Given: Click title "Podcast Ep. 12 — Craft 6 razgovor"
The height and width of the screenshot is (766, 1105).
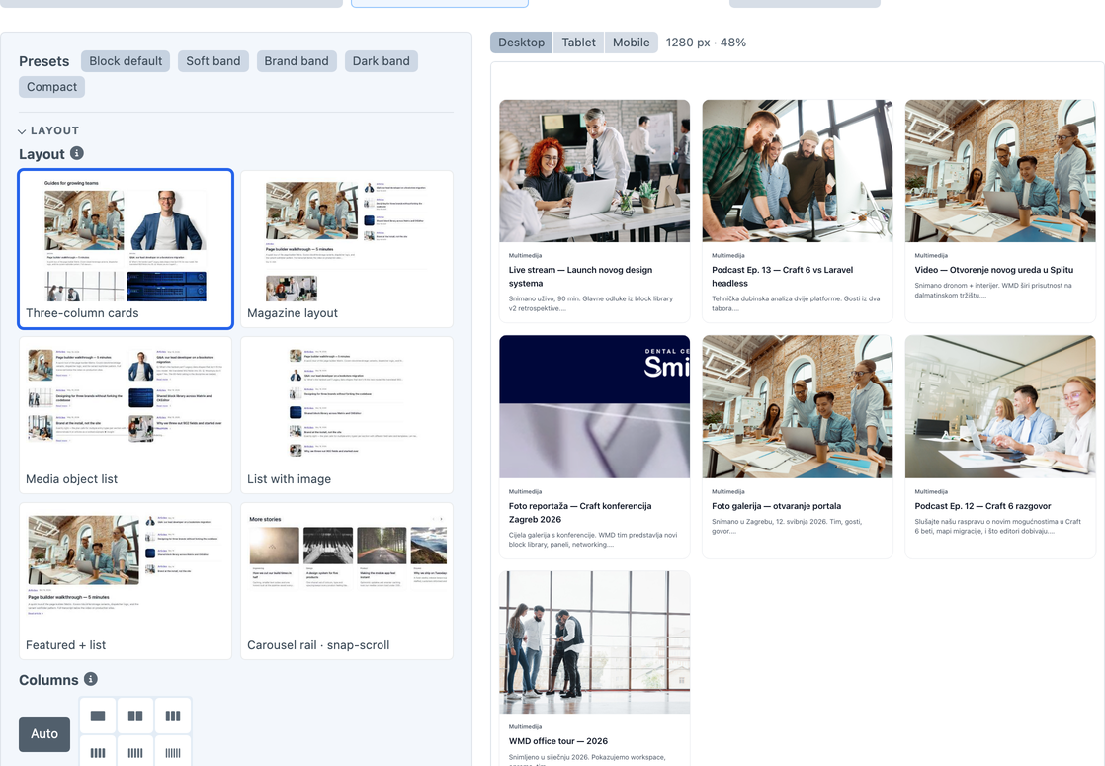Looking at the screenshot, I should (982, 506).
